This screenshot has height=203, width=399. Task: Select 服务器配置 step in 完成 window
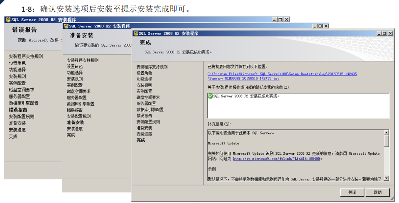(x=146, y=103)
